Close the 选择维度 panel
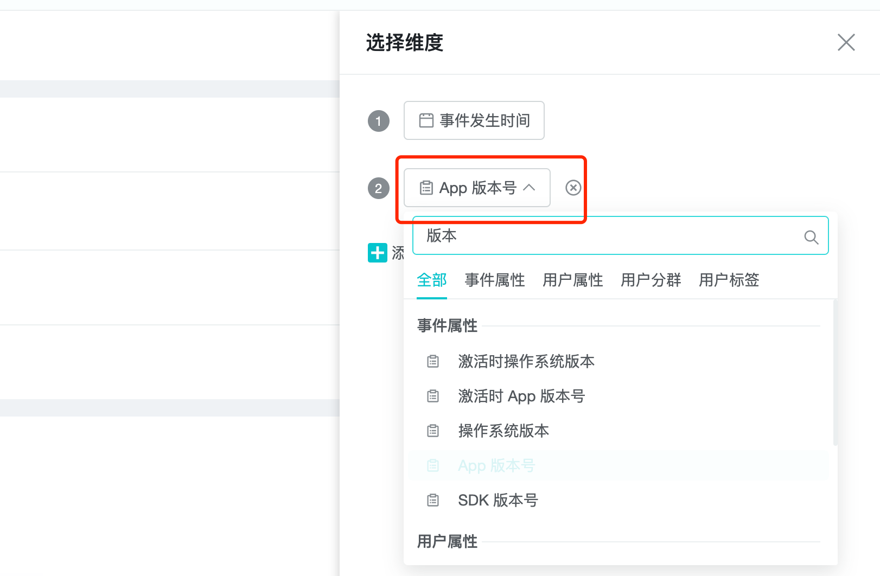880x576 pixels. [846, 42]
